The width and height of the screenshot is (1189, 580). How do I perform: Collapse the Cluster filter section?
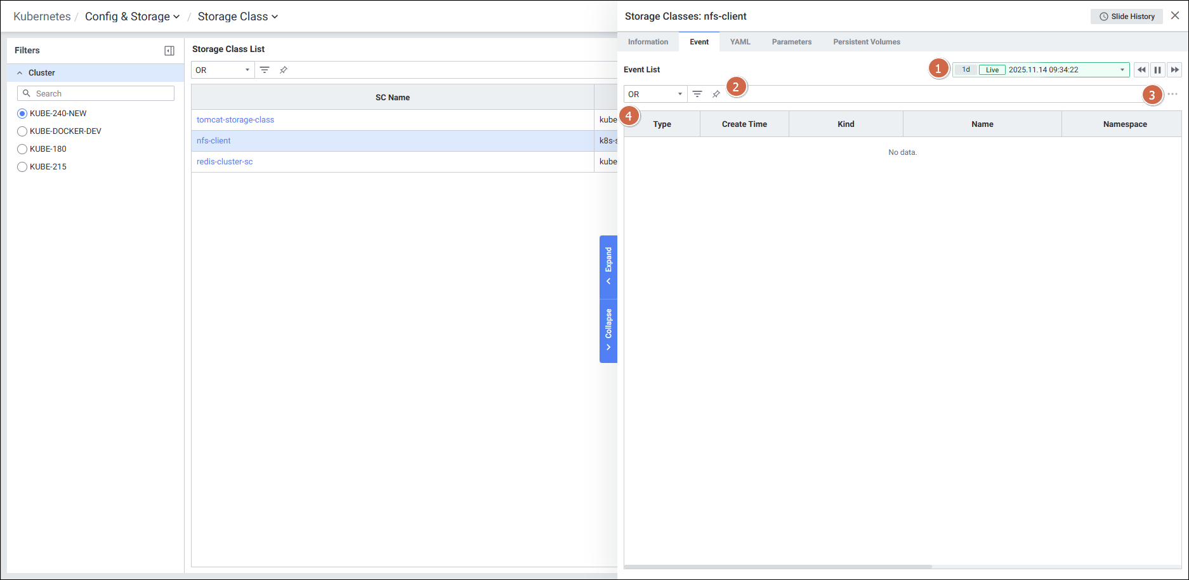point(20,73)
